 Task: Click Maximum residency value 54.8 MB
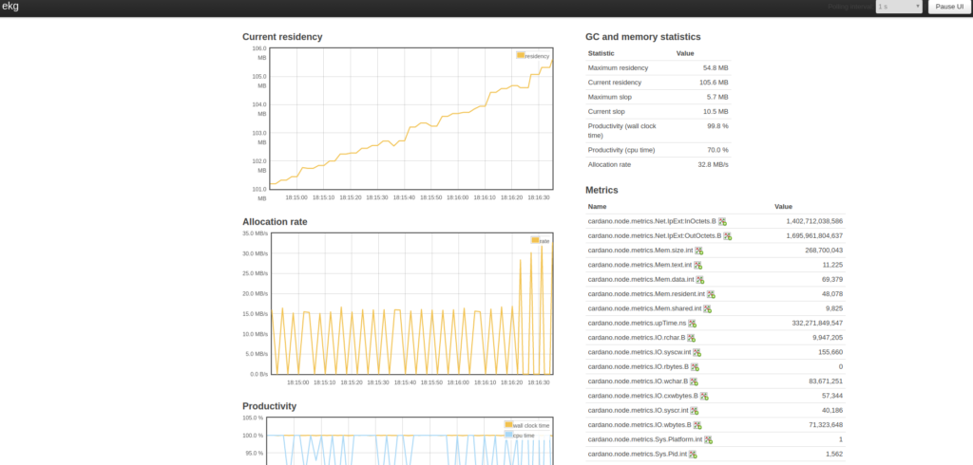[x=715, y=68]
